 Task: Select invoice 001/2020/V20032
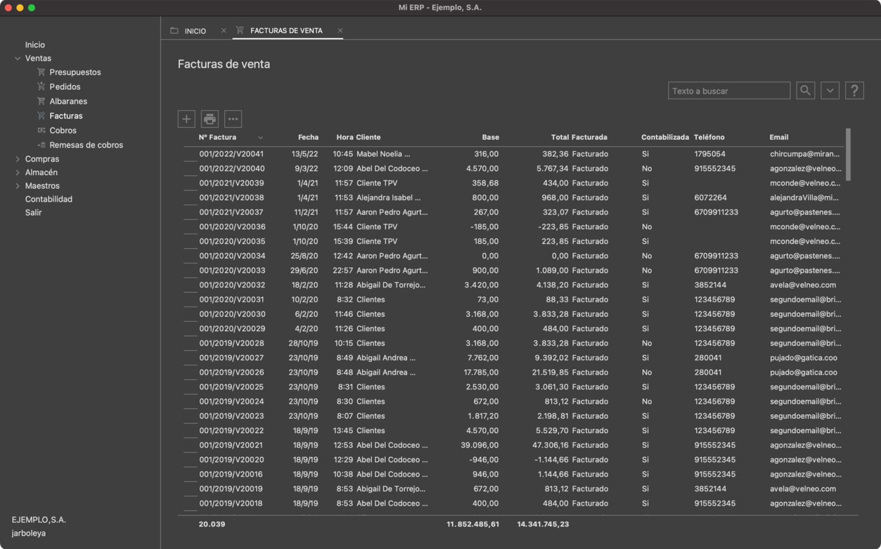[232, 285]
